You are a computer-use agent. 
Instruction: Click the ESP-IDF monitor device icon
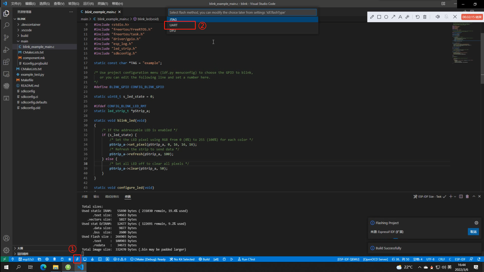point(85,259)
